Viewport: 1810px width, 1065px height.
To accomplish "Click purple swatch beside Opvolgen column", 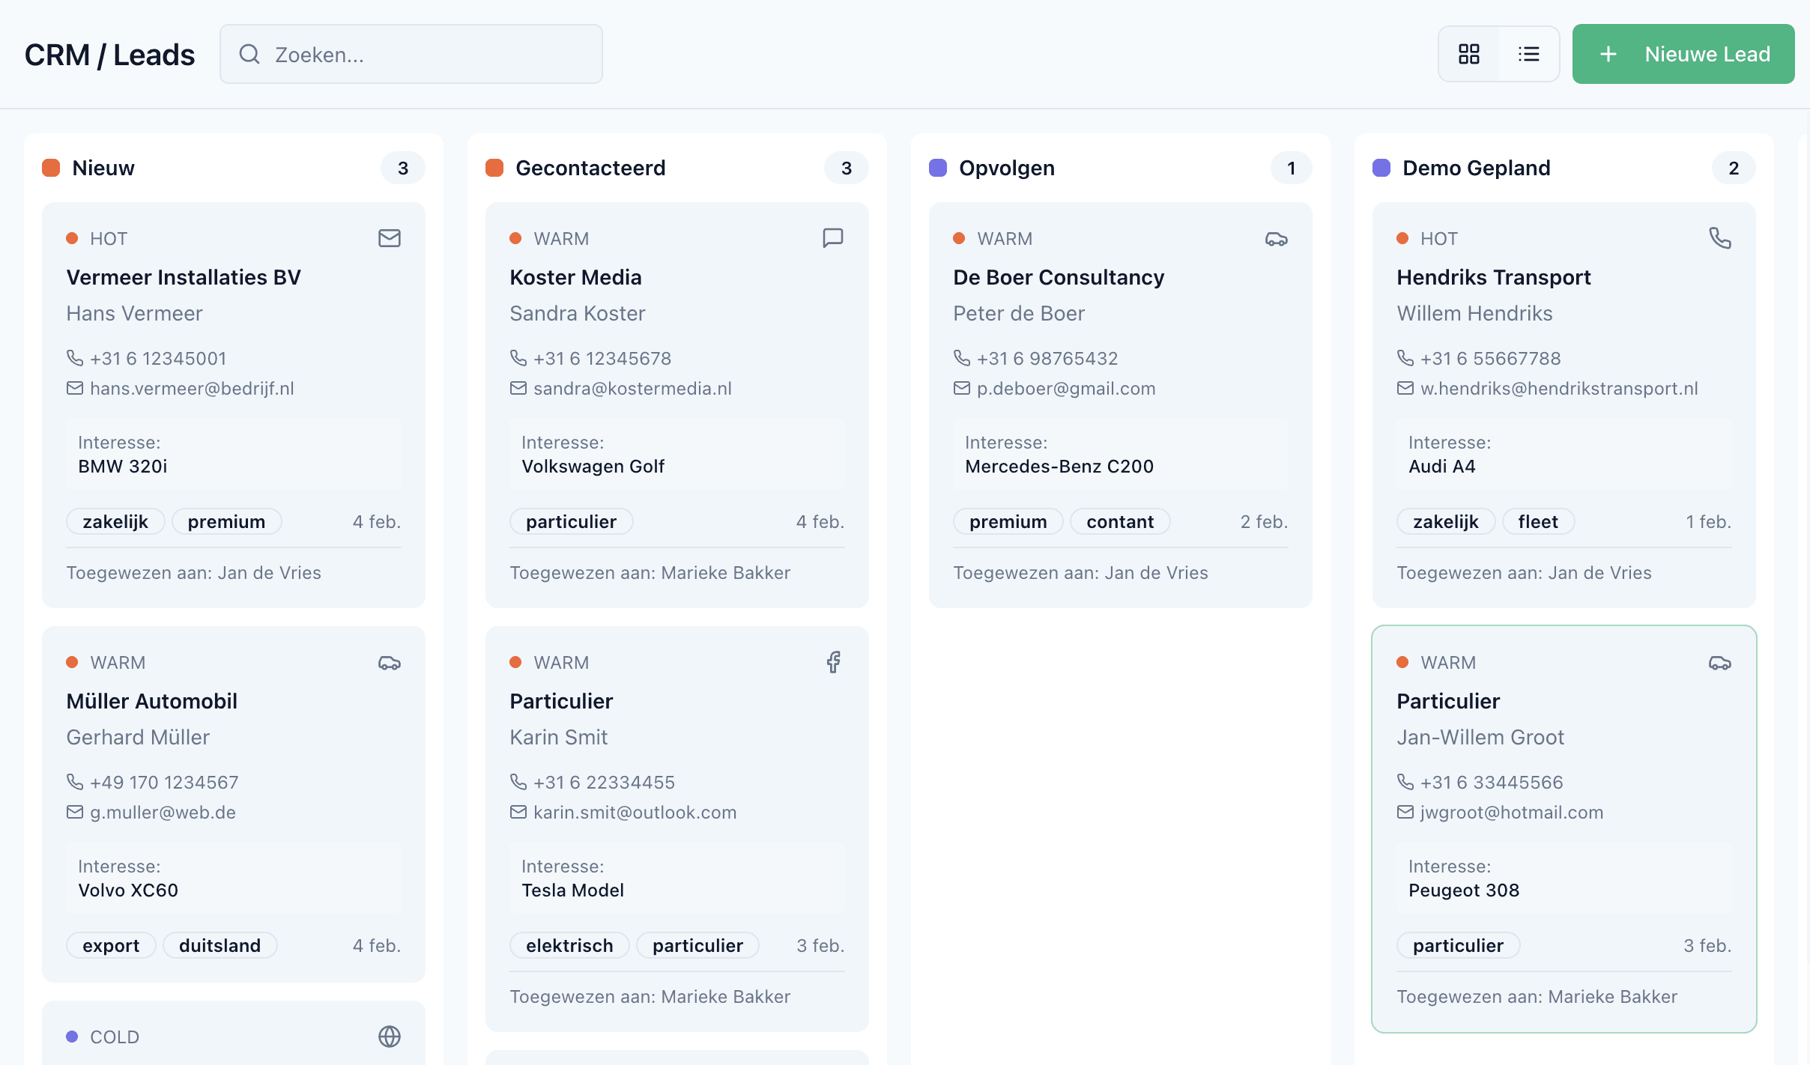I will [938, 168].
